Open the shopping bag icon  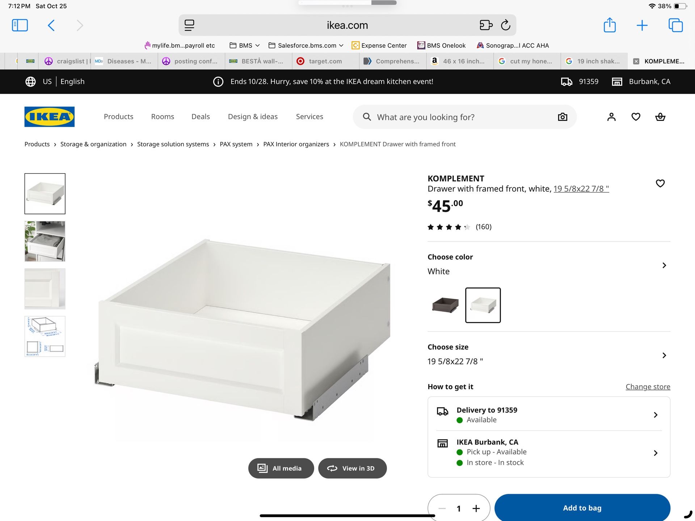[660, 117]
